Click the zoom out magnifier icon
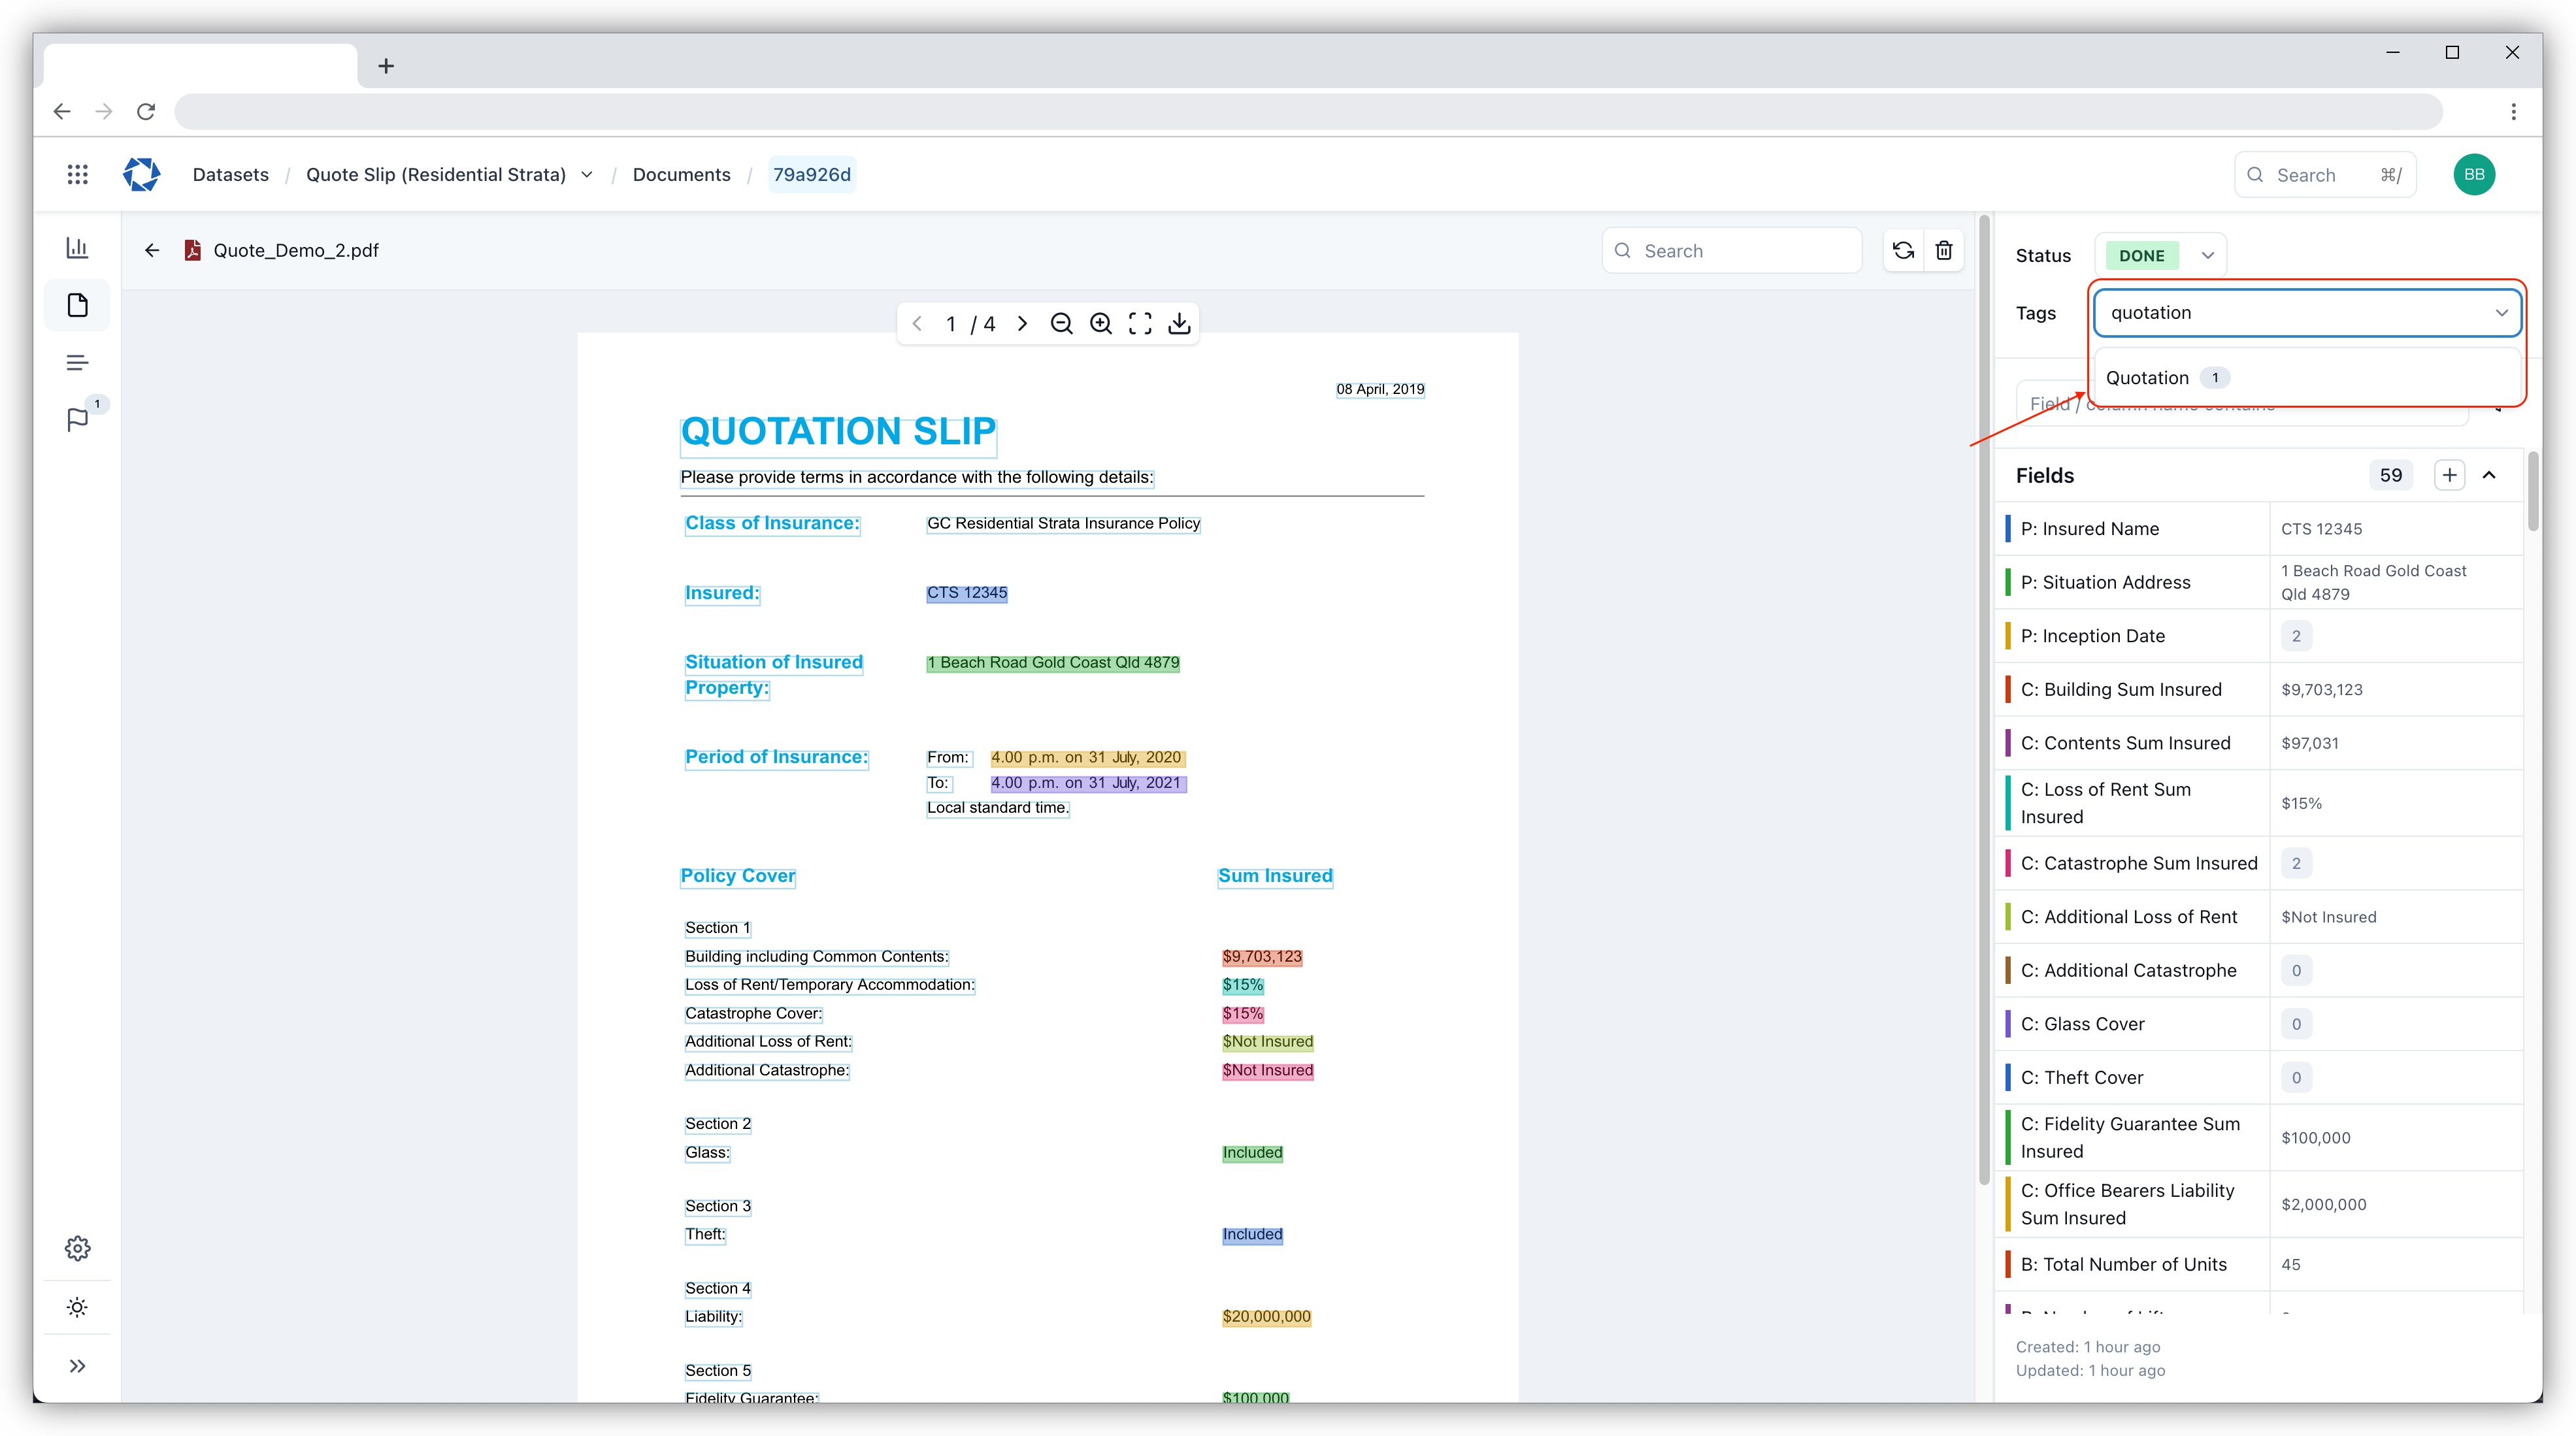The image size is (2576, 1436). tap(1061, 323)
